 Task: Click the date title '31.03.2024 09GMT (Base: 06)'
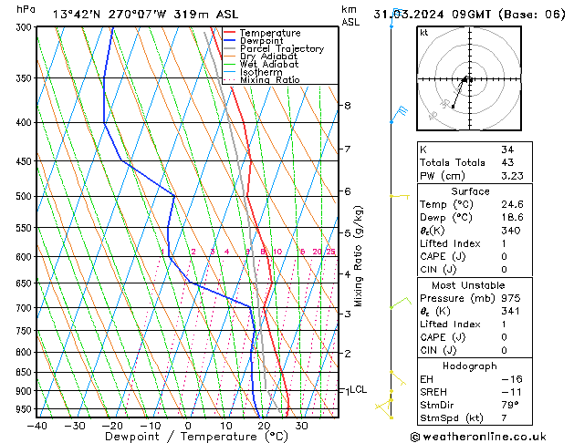[x=469, y=15]
